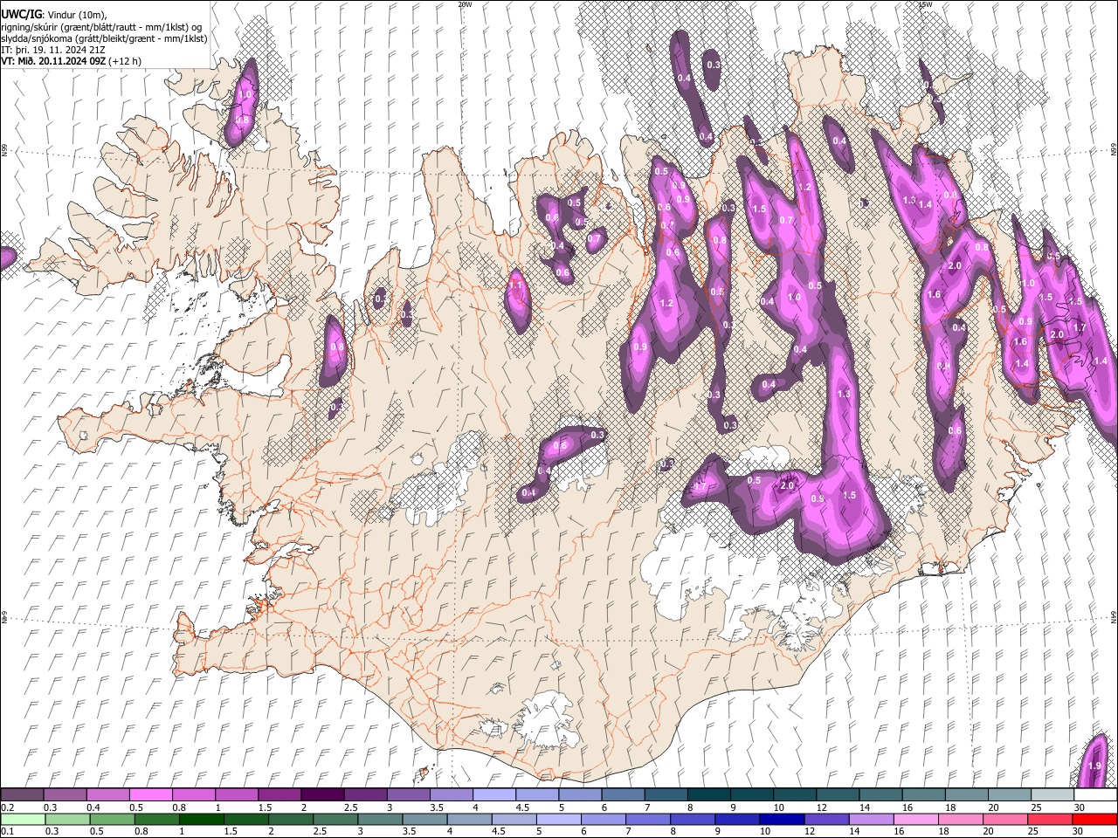Viewport: 1118px width, 838px height.
Task: Pick the white swatch above 30 on the upper scale
Action: point(1096,795)
